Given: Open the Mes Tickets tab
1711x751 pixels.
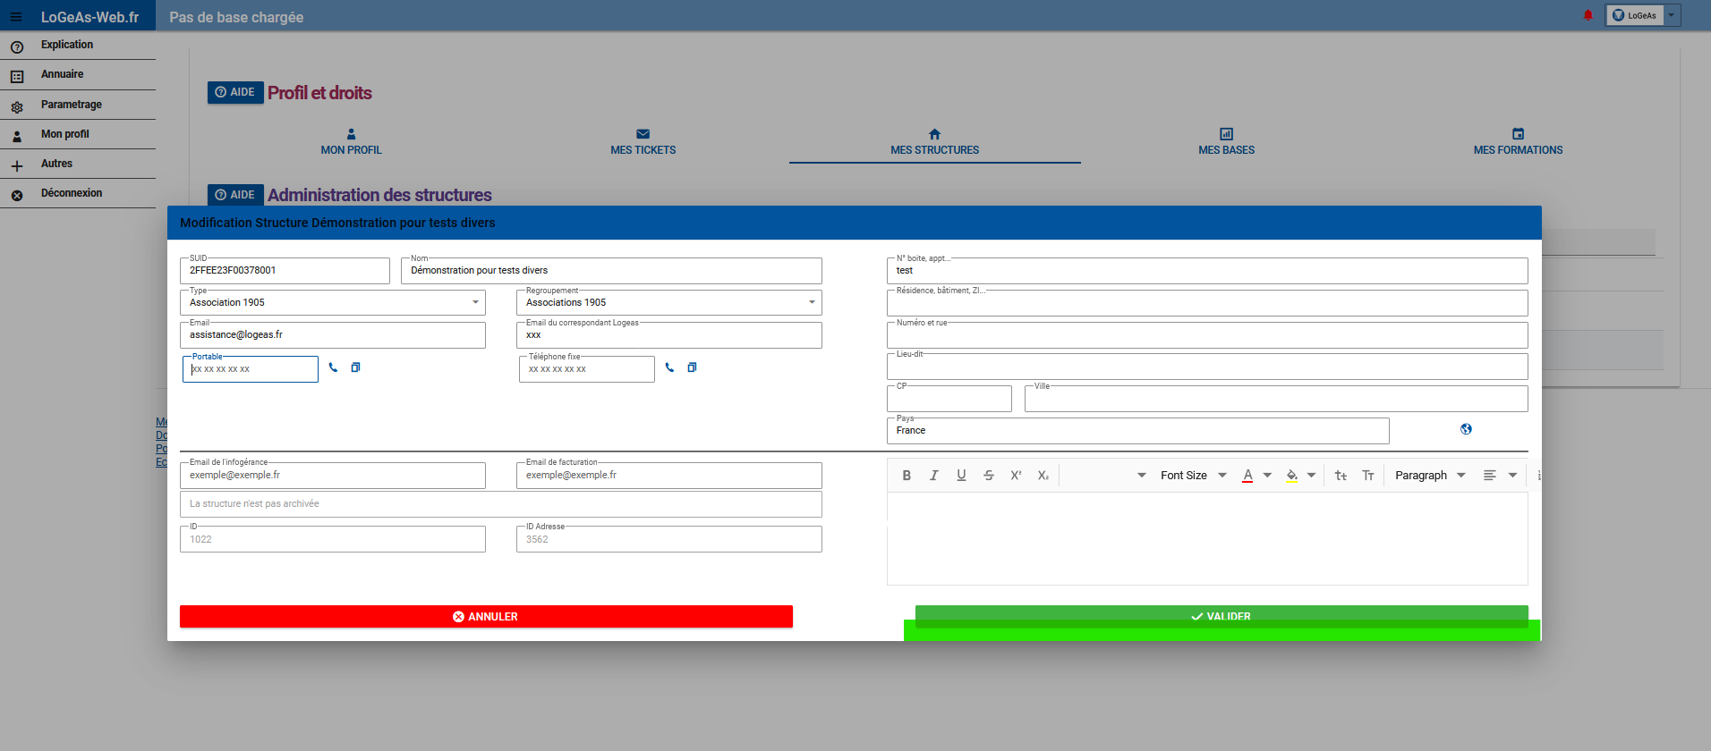Looking at the screenshot, I should 643,141.
